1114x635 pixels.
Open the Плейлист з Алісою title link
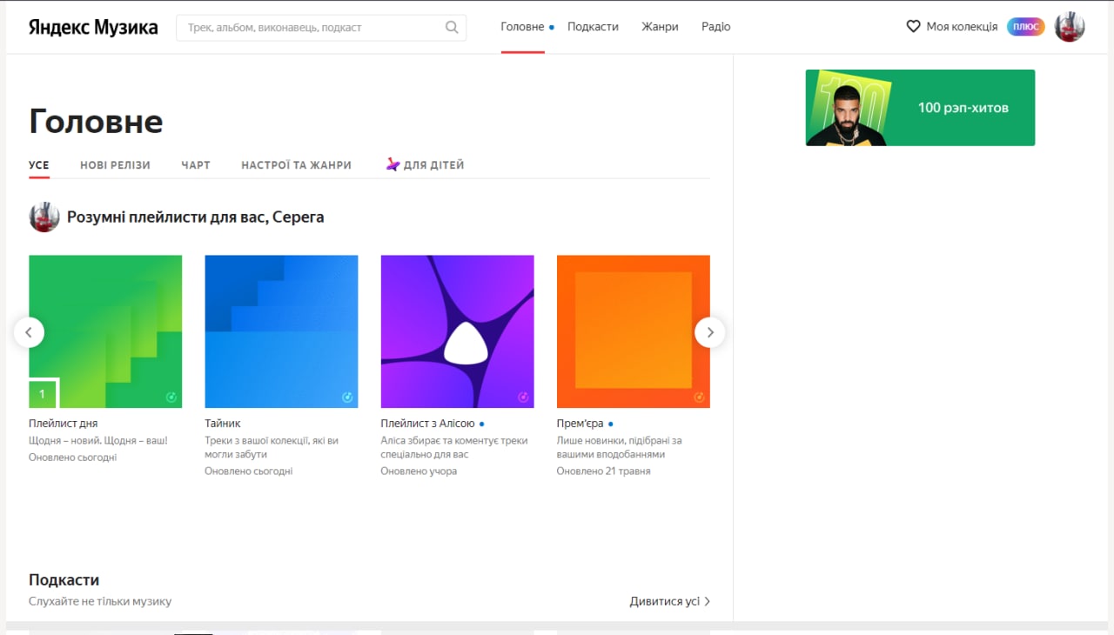click(427, 424)
